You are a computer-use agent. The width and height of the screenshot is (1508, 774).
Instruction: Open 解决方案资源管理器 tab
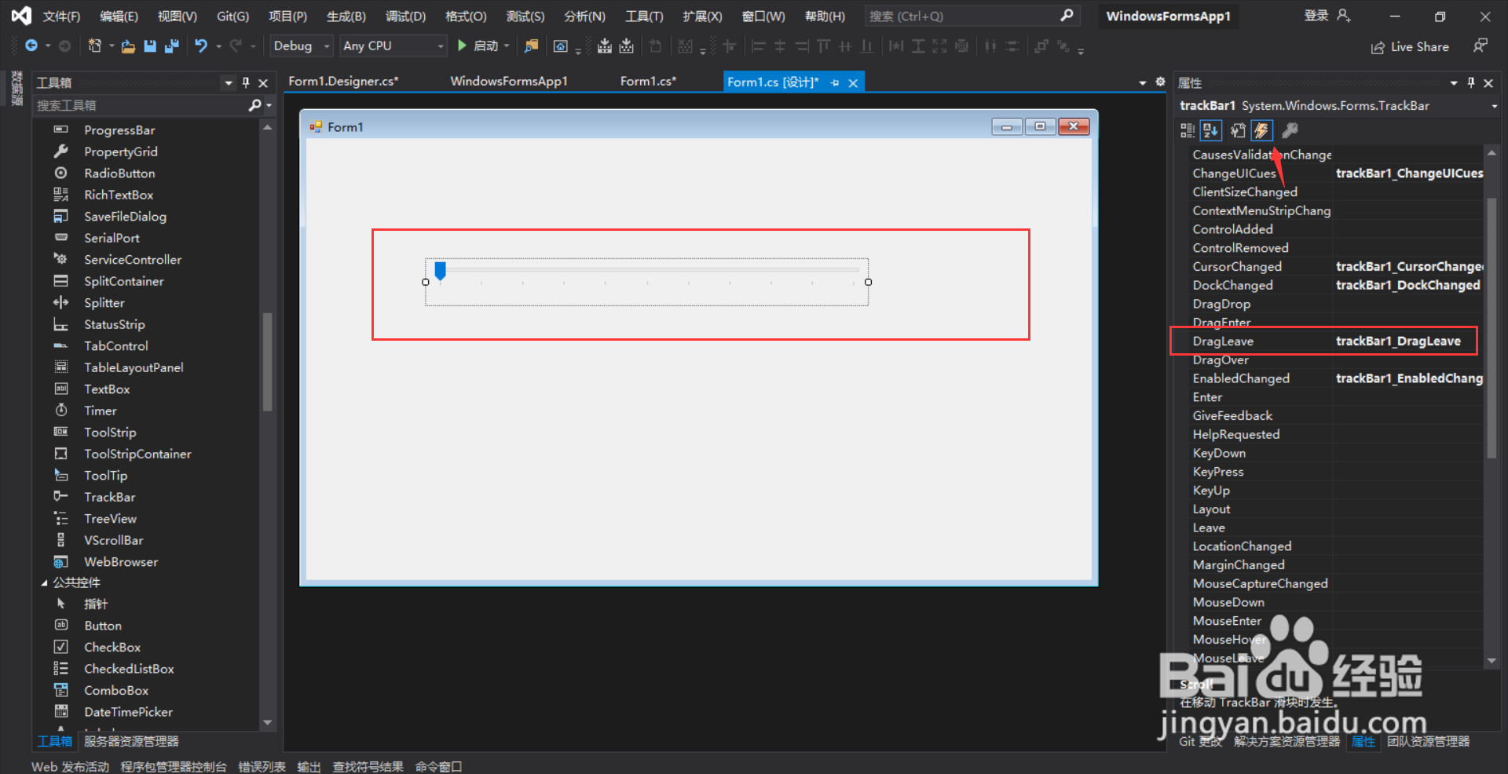[1287, 742]
